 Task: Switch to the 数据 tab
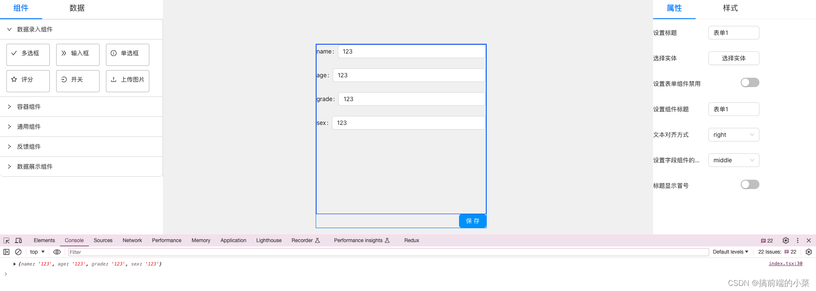(77, 8)
